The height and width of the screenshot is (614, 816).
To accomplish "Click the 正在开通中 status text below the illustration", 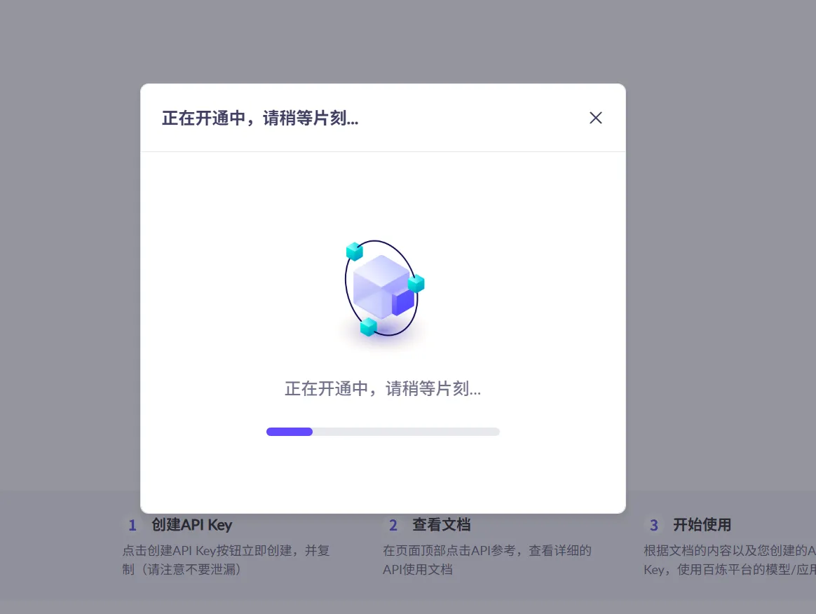I will click(383, 389).
